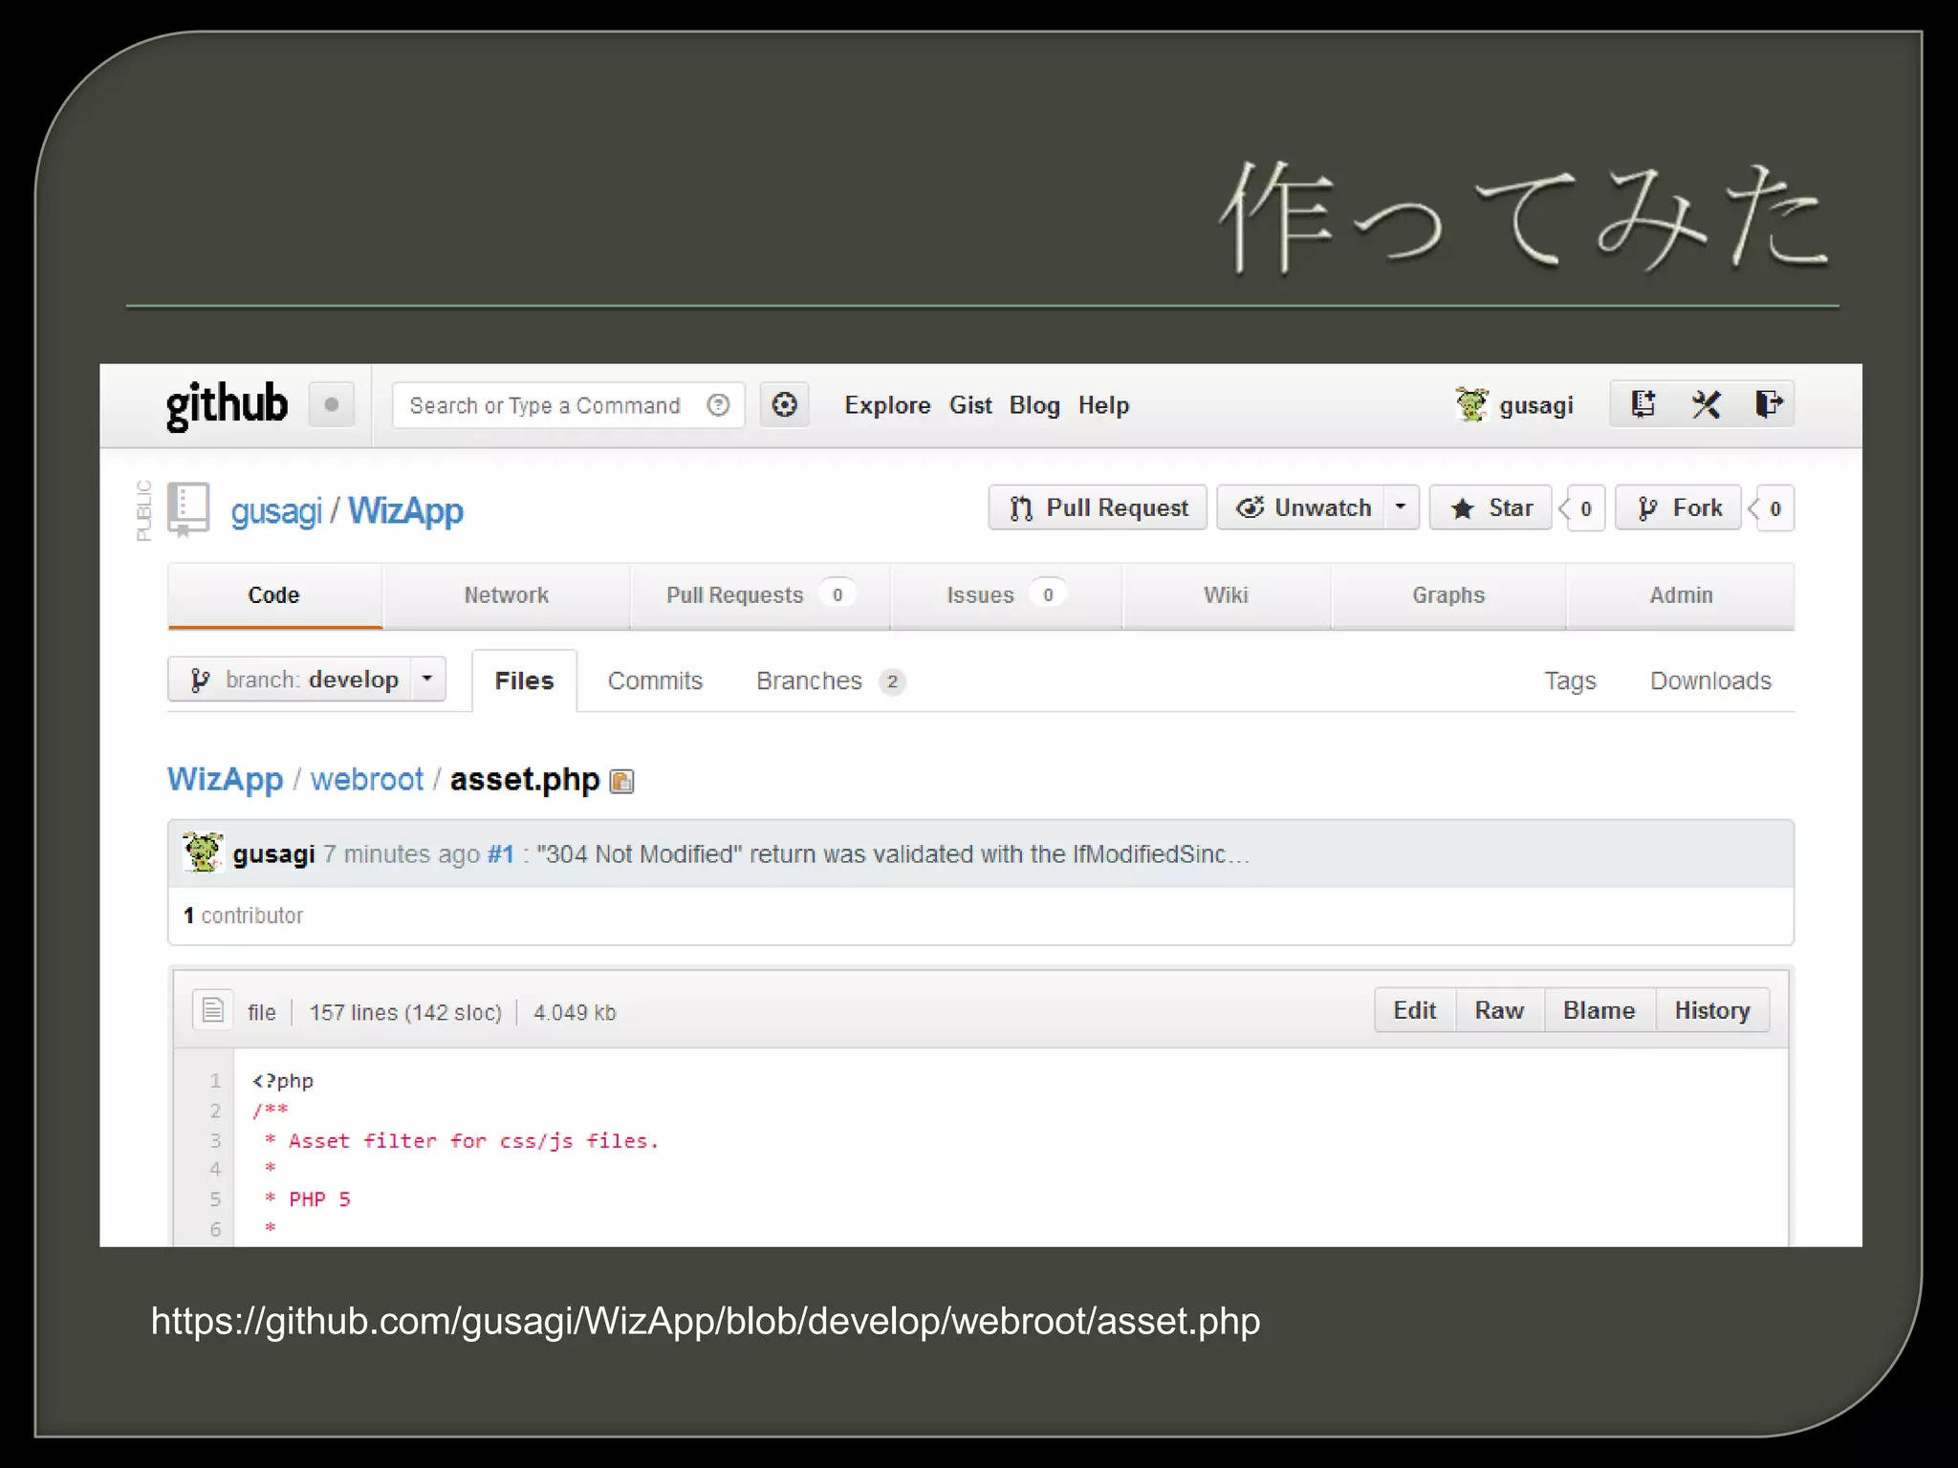Open the Tags subtab

pyautogui.click(x=1570, y=681)
